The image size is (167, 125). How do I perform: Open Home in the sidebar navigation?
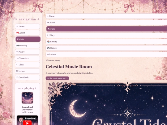click(28, 26)
